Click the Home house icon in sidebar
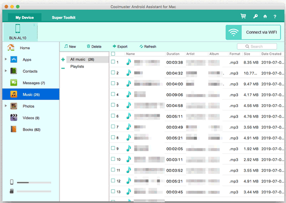The image size is (286, 203). click(11, 48)
